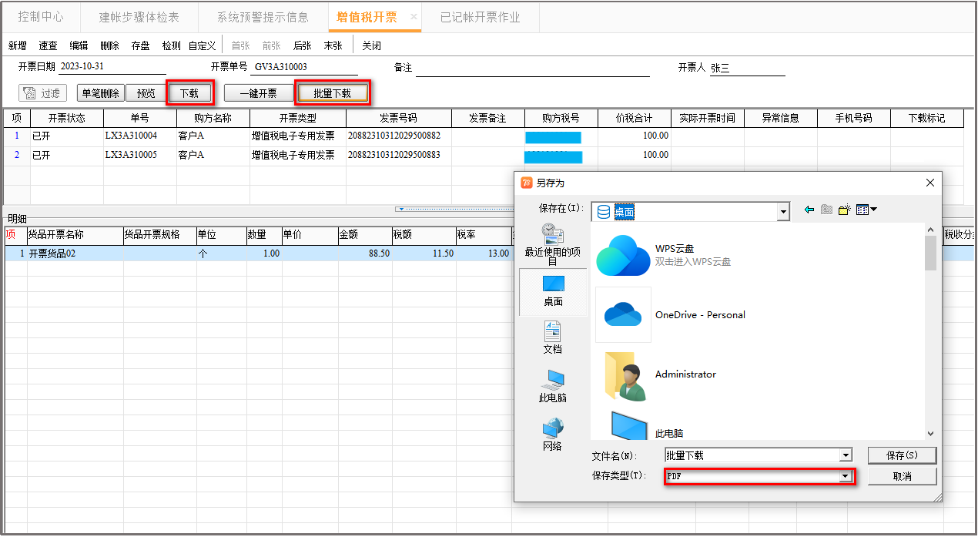Expand the 保存类型 PDF dropdown

click(x=846, y=476)
